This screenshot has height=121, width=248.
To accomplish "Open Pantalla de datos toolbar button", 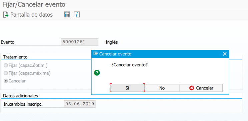I will tap(28, 15).
